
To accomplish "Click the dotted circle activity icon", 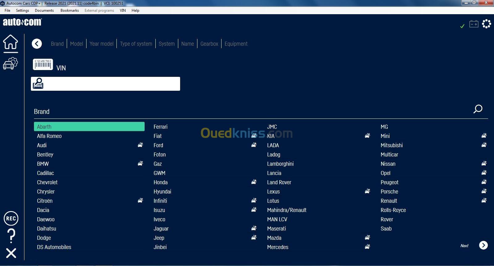I will [487, 24].
